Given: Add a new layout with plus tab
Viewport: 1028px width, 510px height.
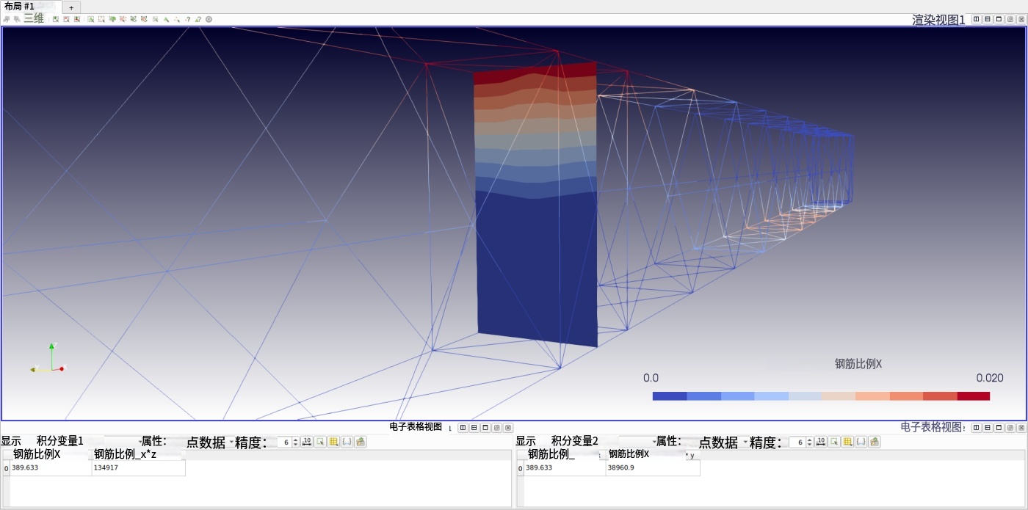Looking at the screenshot, I should pyautogui.click(x=71, y=7).
